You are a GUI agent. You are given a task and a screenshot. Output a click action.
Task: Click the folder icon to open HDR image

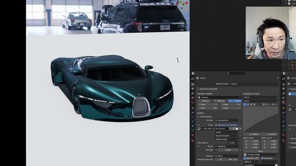pos(237,129)
